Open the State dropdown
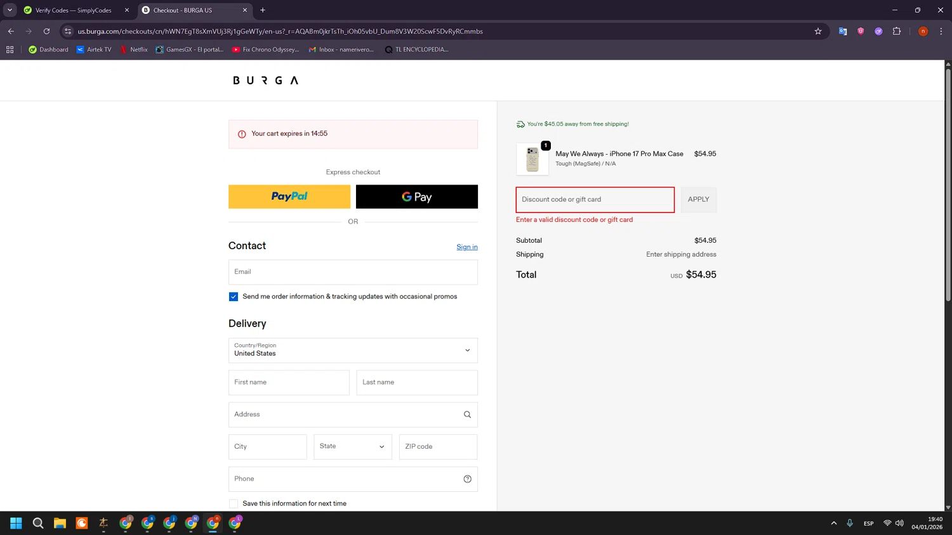The image size is (952, 535). pos(353,447)
